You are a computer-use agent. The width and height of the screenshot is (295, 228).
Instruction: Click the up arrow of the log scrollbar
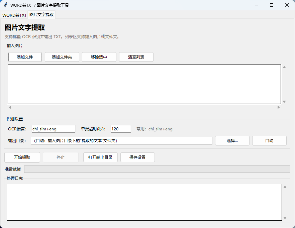pyautogui.click(x=285, y=187)
